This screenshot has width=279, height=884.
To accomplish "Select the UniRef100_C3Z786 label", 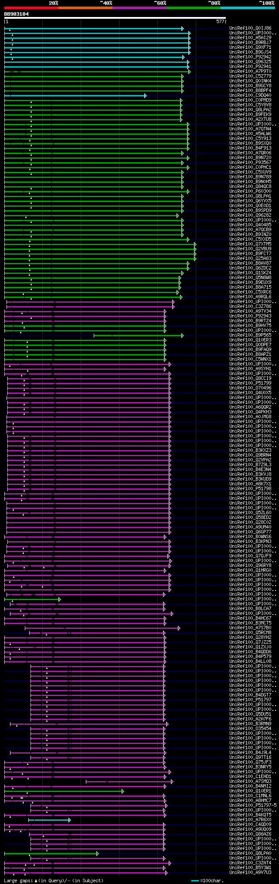I will 250,307.
